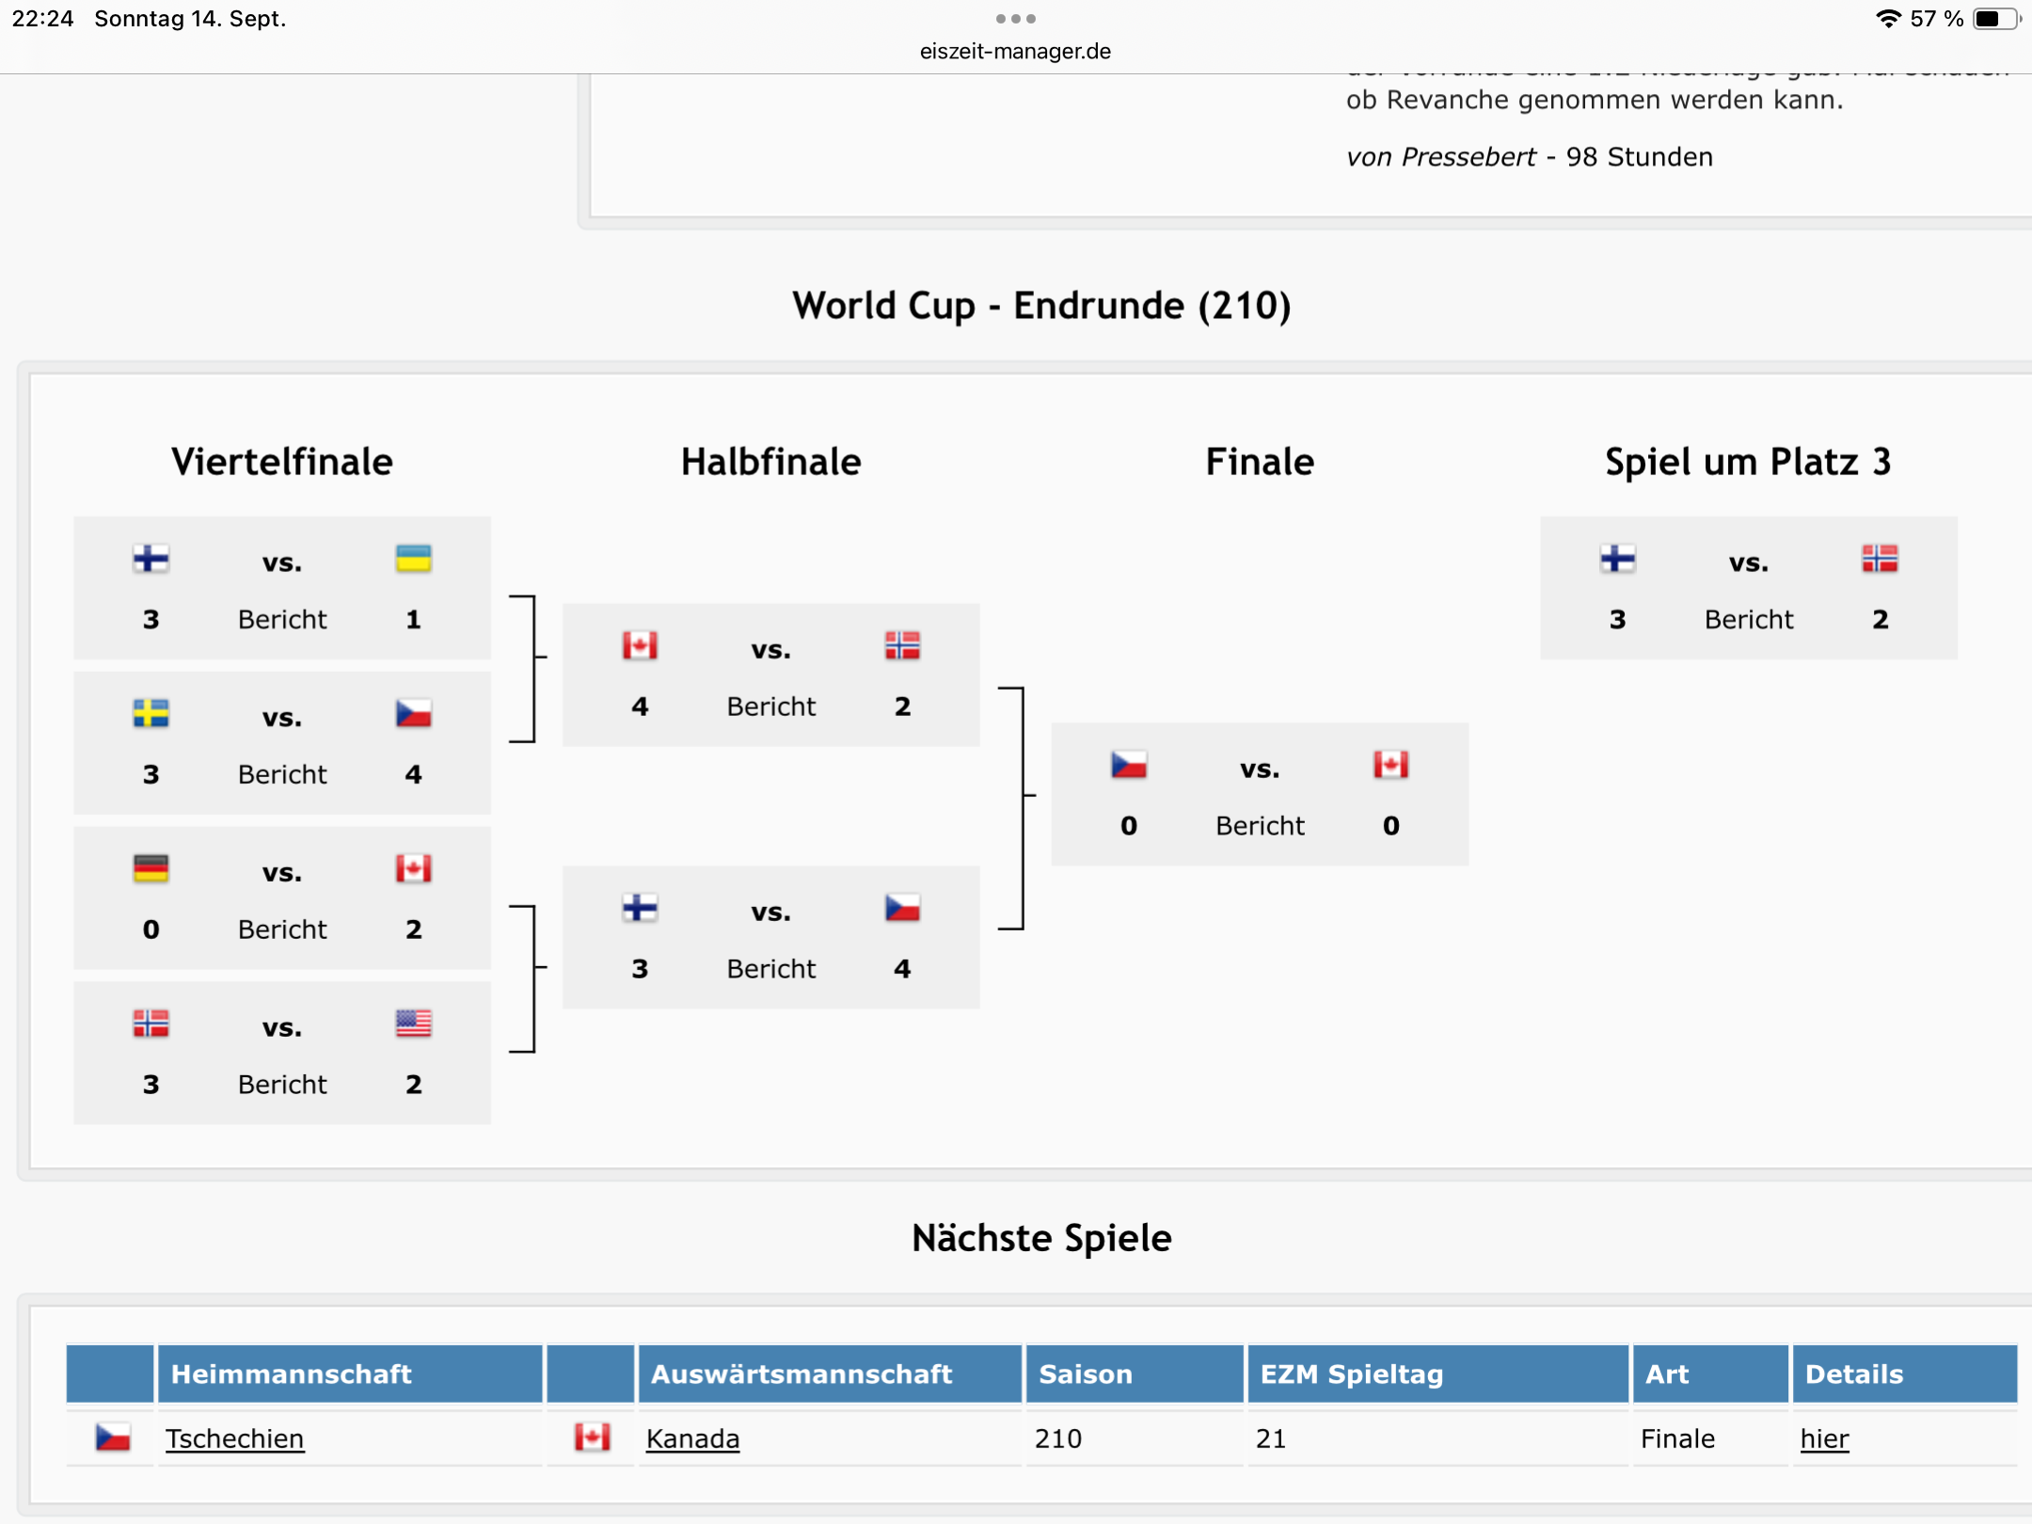Open Bericht for the Finale match
Screen dimensions: 2032x1524
click(1260, 826)
